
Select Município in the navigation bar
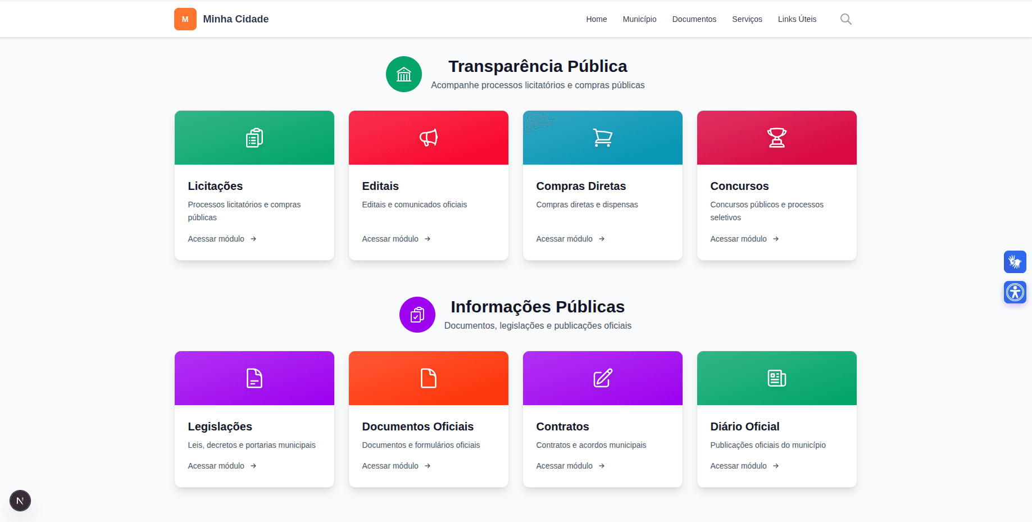639,19
